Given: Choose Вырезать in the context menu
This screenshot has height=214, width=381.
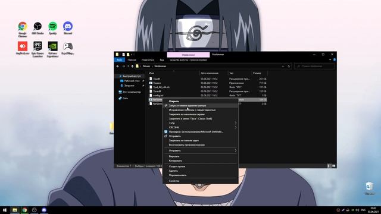Looking at the screenshot, I should coord(201,156).
